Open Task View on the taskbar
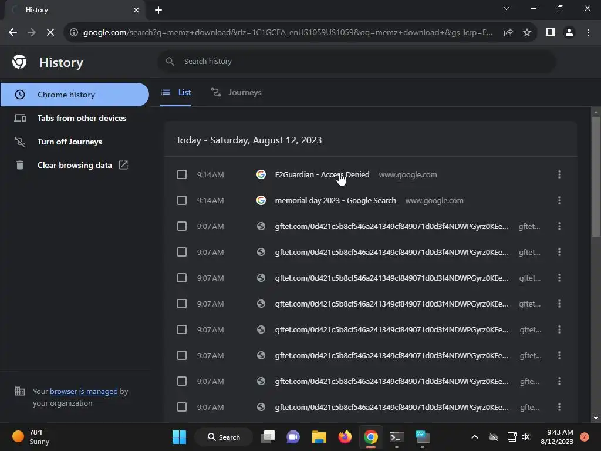The height and width of the screenshot is (451, 601). [x=268, y=437]
